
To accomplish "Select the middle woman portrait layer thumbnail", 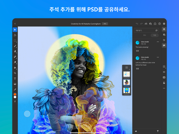I will pos(127,82).
